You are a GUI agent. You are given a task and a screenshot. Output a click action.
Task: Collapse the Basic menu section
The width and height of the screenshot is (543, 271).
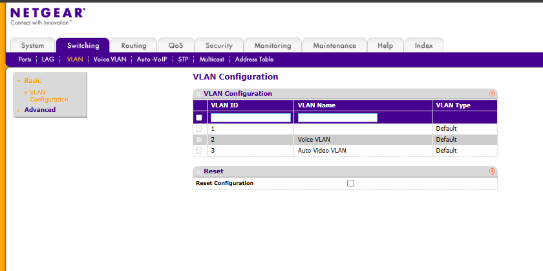(x=32, y=81)
